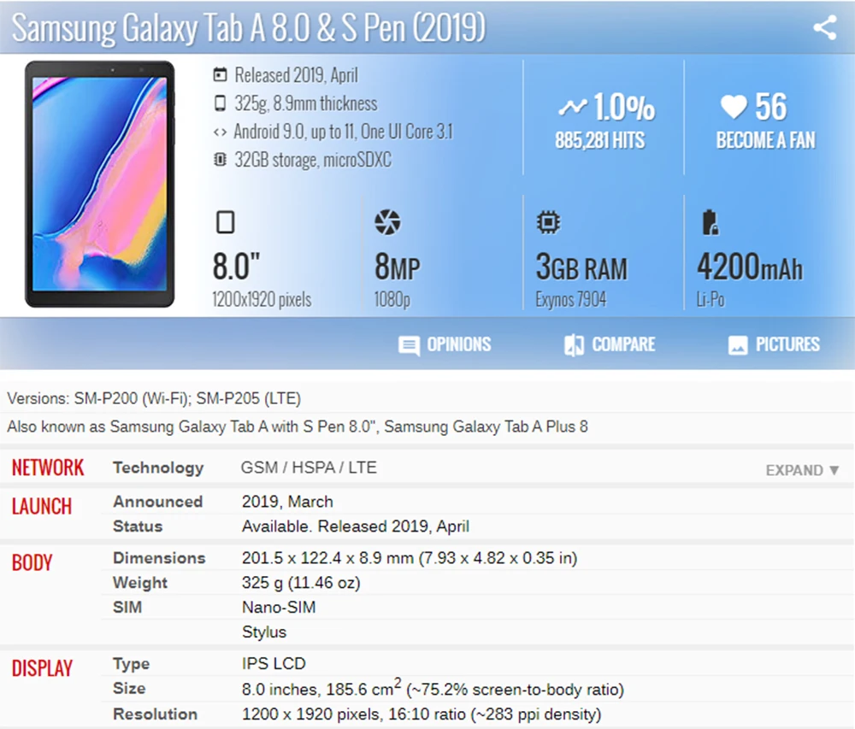
Task: Click the Size spec label under Display
Action: [x=129, y=688]
